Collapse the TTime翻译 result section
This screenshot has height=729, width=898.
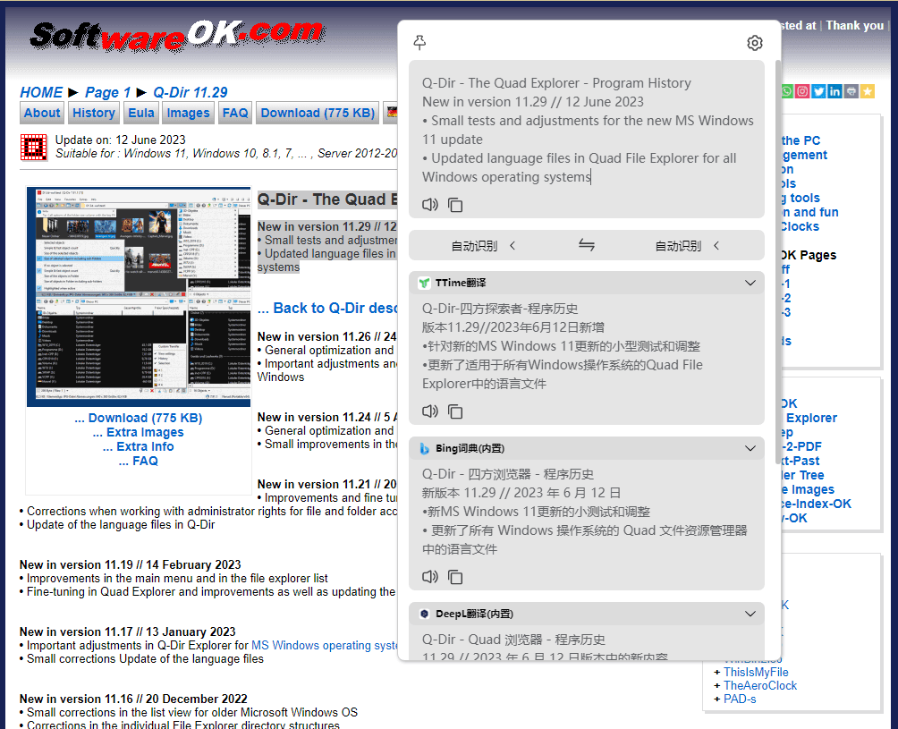[x=750, y=283]
